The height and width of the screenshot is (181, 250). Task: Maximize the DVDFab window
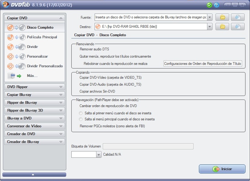coord(235,5)
